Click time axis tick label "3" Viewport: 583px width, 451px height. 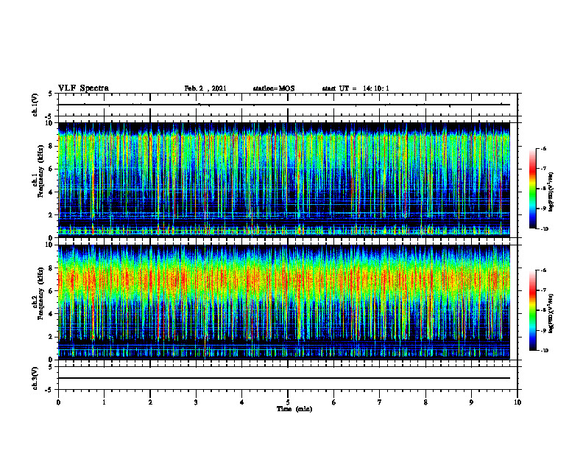click(x=196, y=402)
